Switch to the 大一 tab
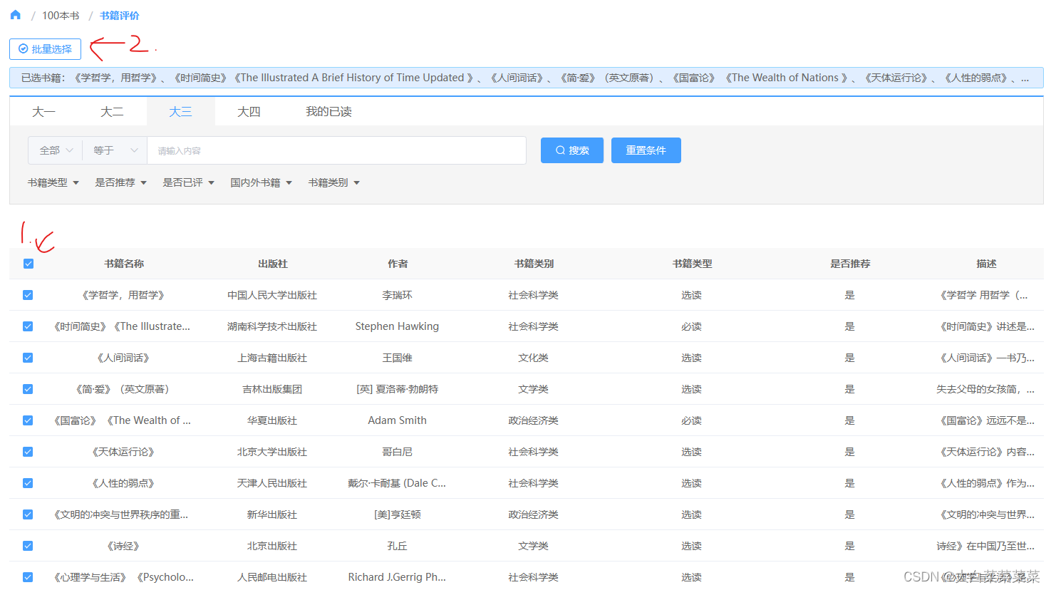Viewport: 1051px width, 590px height. 44,112
